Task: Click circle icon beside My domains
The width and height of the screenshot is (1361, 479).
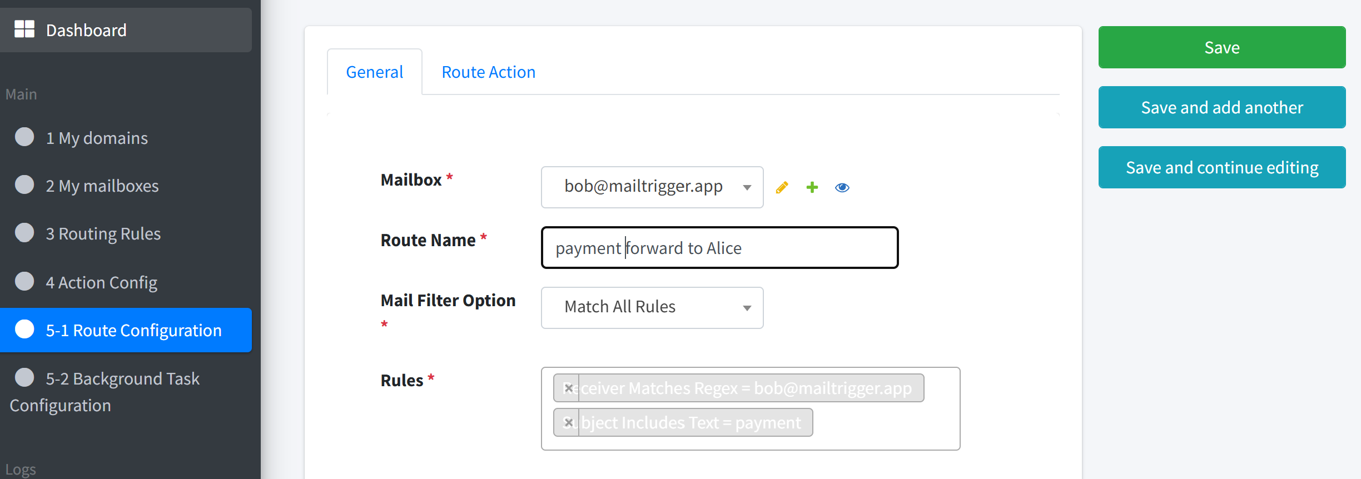Action: point(24,137)
